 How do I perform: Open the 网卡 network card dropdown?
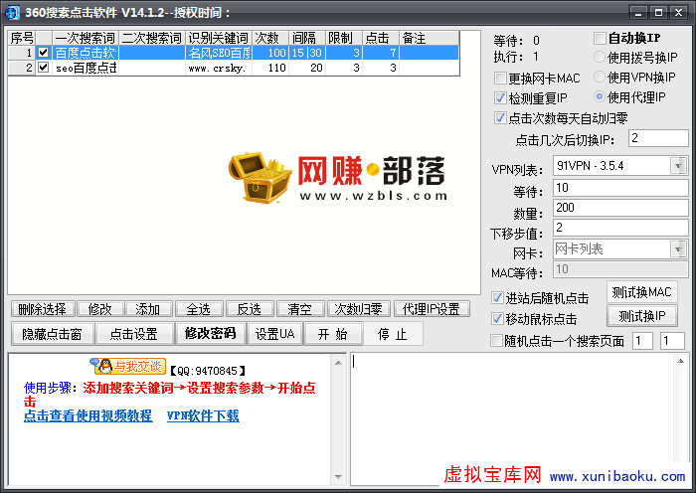click(679, 248)
